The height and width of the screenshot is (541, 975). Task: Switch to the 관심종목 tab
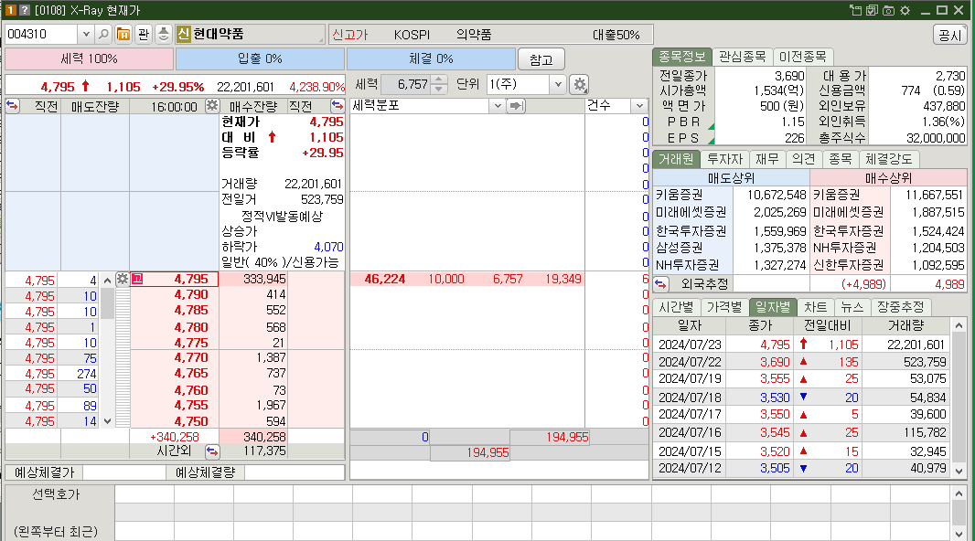click(742, 57)
